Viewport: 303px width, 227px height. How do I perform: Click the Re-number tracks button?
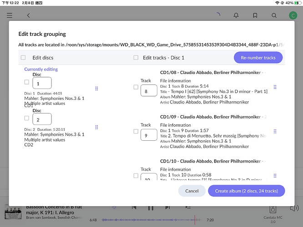tap(258, 58)
